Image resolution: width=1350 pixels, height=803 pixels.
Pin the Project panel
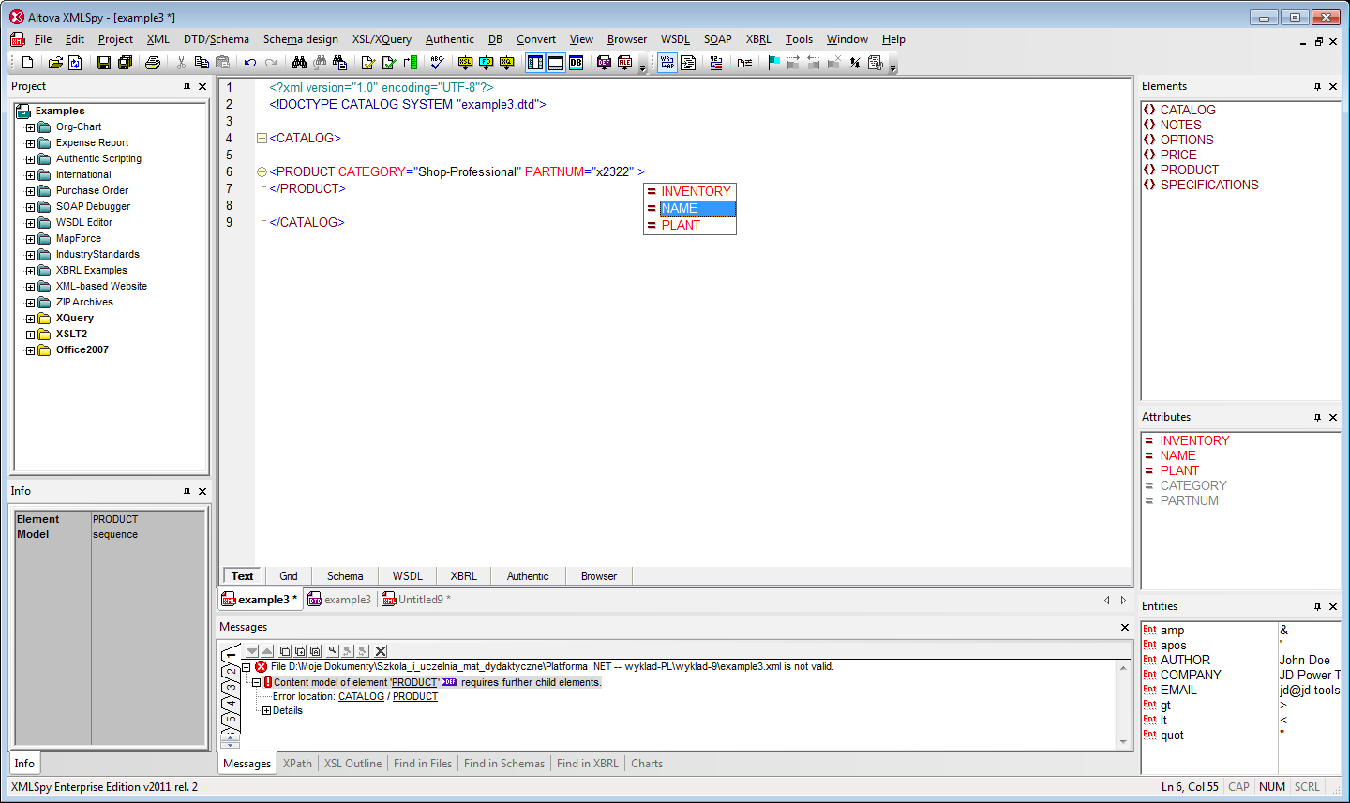pos(187,86)
